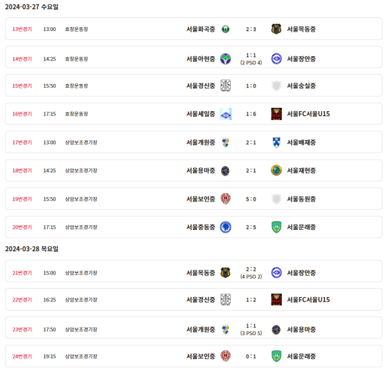Click the 서울숭실중 placeholder shield icon
The image size is (387, 370).
(x=276, y=86)
